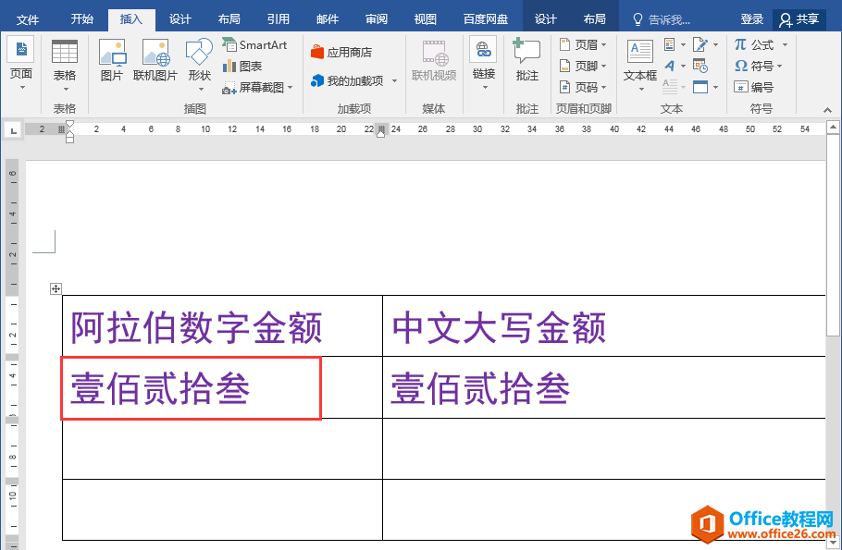Switch to the Home (开始) tab

[82, 19]
